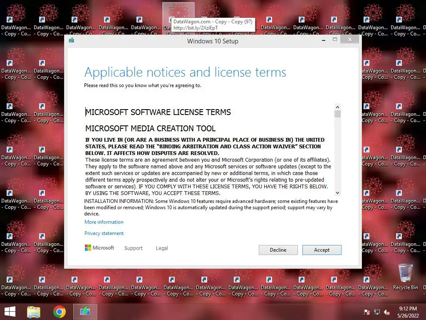Open the Privacy statement link

[104, 233]
